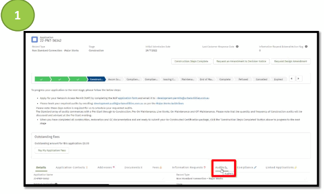Click the Request Design Amendment button
The image size is (324, 194).
click(x=291, y=61)
